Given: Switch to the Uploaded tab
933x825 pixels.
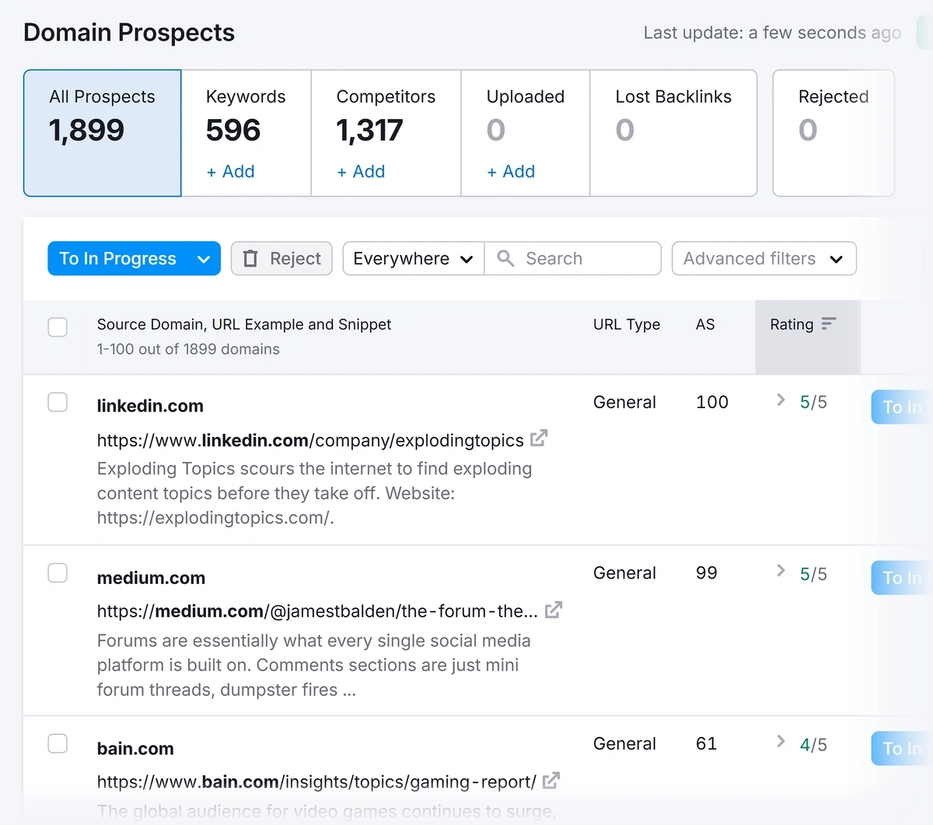Looking at the screenshot, I should [x=526, y=133].
